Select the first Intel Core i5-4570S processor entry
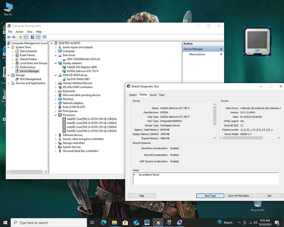 coord(92,119)
